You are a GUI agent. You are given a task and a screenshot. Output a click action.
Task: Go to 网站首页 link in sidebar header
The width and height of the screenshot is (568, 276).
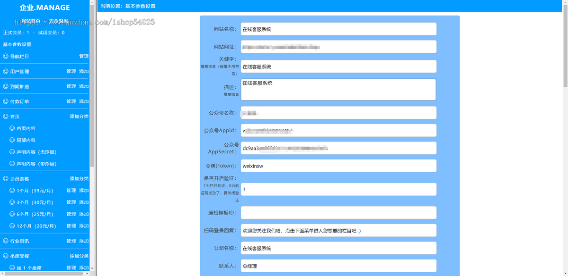pos(31,21)
